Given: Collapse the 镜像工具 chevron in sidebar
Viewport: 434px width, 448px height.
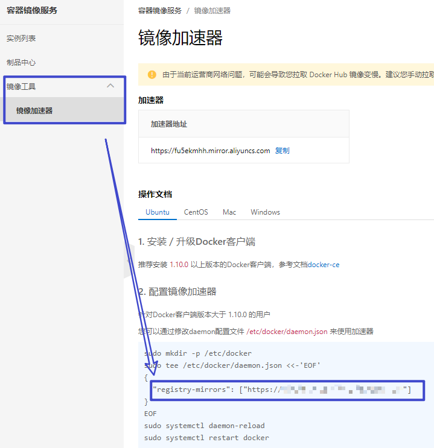Looking at the screenshot, I should 110,86.
